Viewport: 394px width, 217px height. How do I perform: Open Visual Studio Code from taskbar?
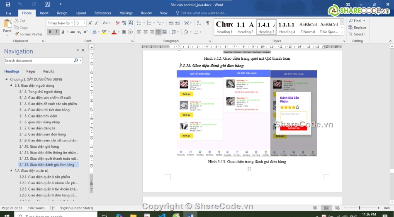(162, 216)
